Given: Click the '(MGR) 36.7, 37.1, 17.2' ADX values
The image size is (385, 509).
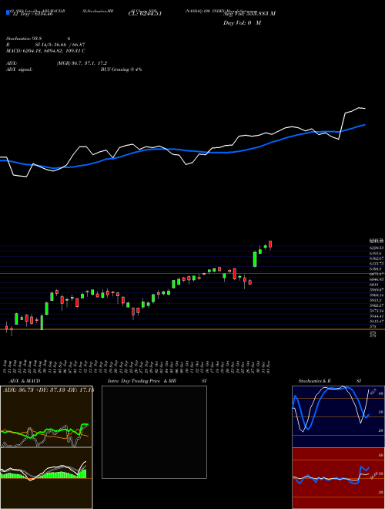Looking at the screenshot, I should pyautogui.click(x=82, y=63).
